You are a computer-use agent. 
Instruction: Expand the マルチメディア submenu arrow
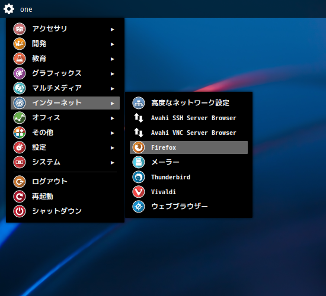tap(113, 89)
